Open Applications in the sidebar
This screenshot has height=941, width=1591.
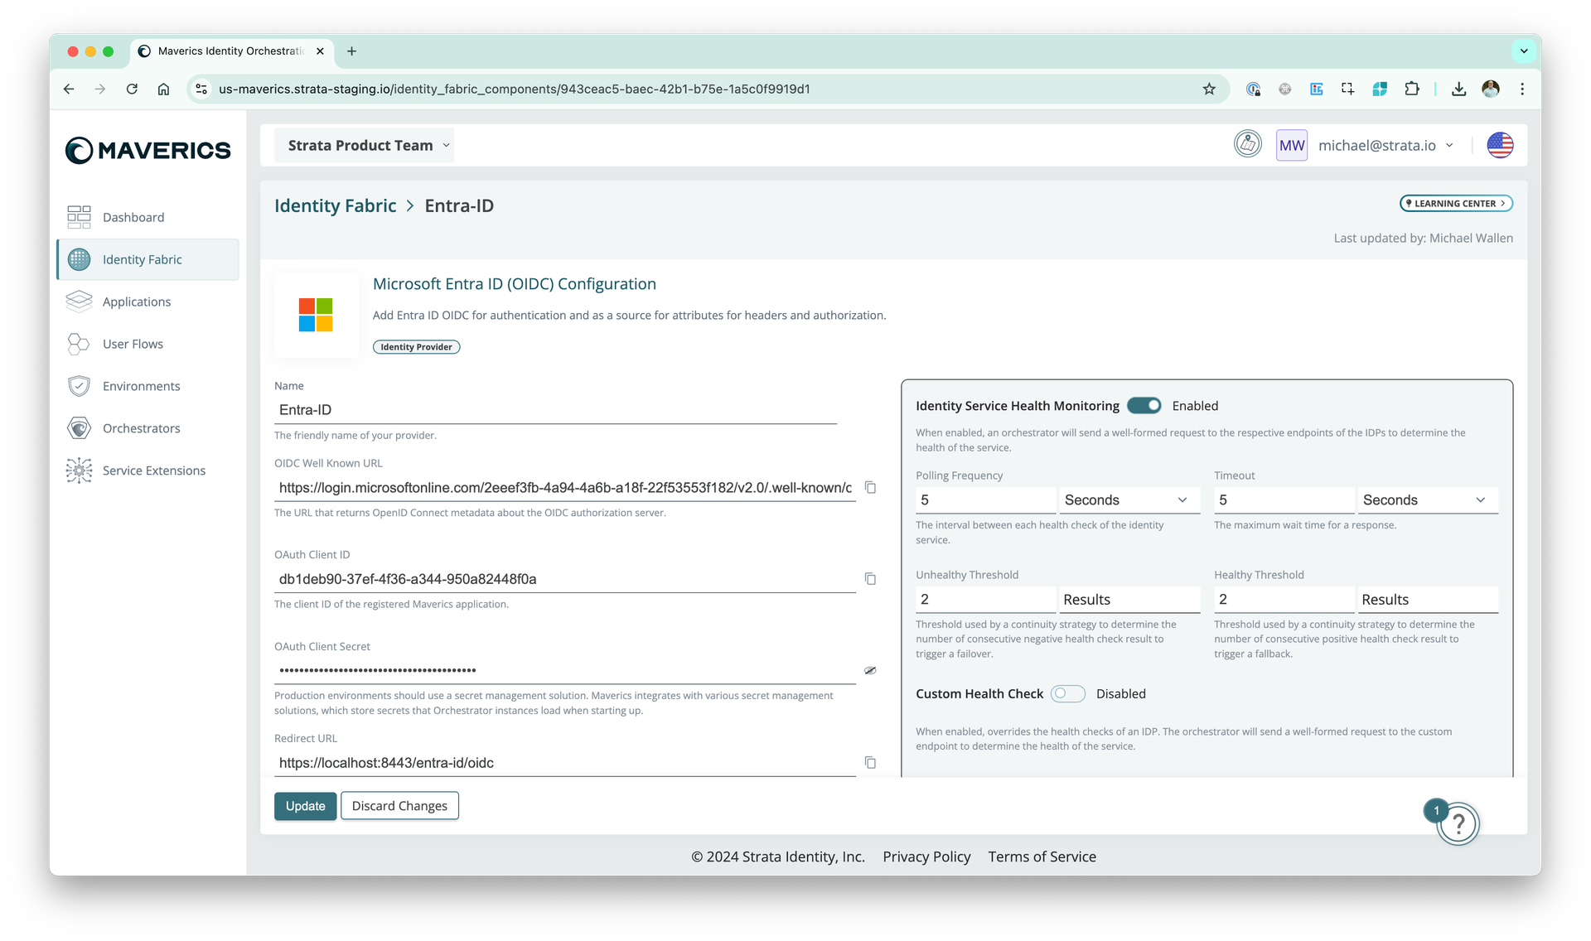[147, 302]
